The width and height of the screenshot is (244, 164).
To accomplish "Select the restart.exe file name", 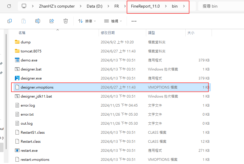I will coord(29,151).
